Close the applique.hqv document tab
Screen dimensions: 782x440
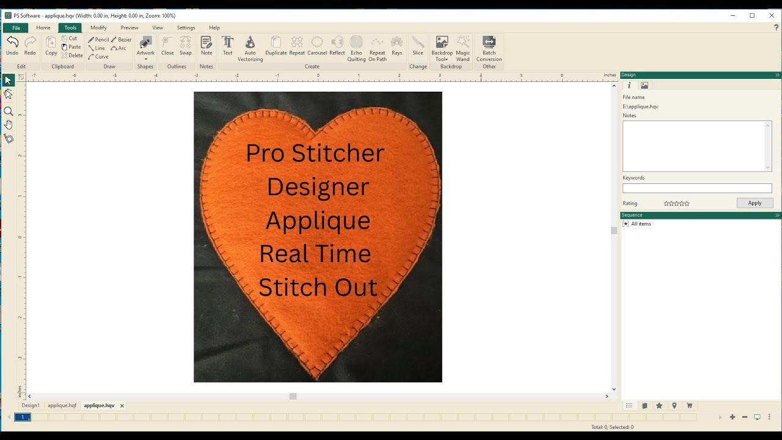tap(122, 406)
